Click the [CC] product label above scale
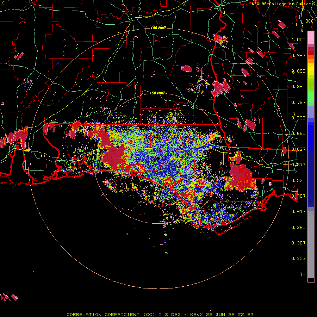The height and width of the screenshot is (317, 317). (301, 24)
